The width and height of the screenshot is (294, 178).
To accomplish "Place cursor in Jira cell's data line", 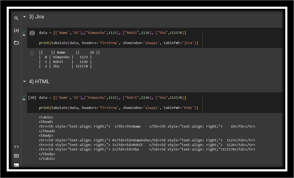I will 112,33.
